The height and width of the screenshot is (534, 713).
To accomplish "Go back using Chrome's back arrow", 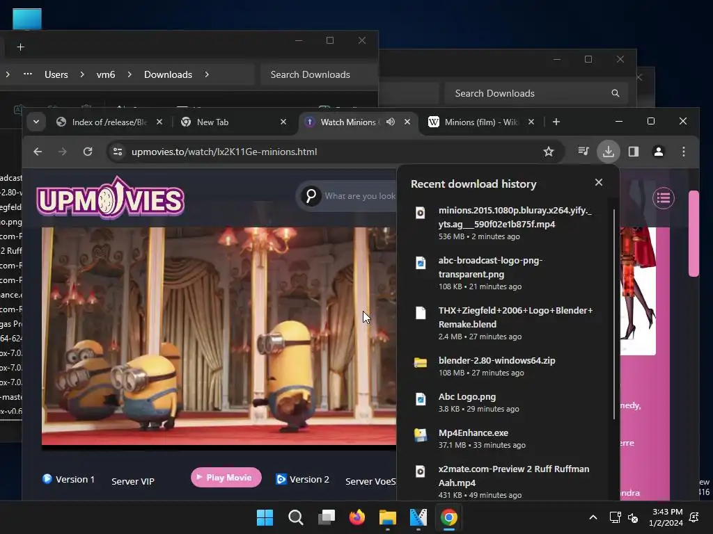I will (38, 152).
